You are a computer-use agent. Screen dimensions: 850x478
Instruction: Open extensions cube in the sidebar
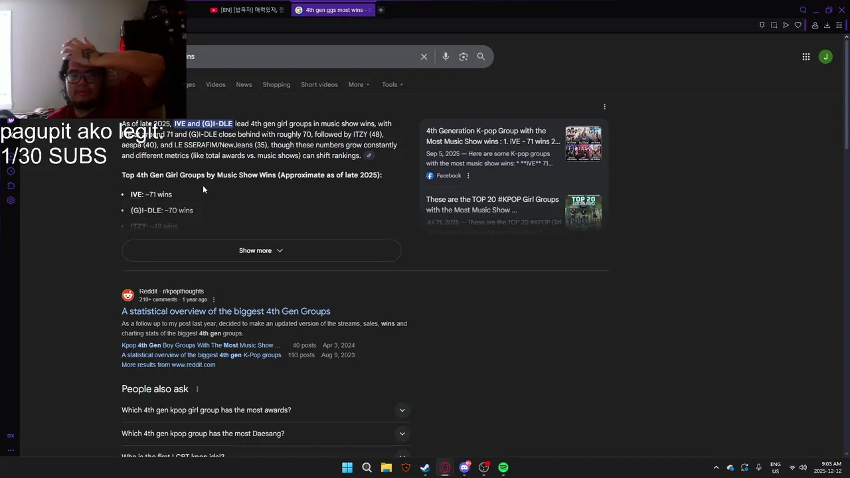[x=11, y=186]
